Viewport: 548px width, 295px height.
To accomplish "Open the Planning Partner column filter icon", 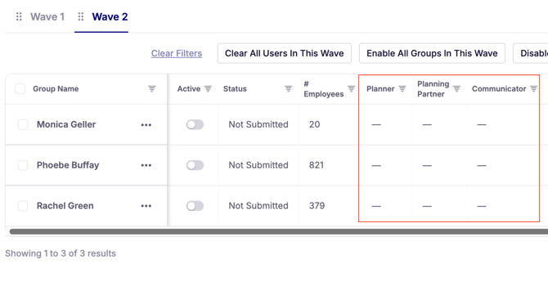I will 456,89.
